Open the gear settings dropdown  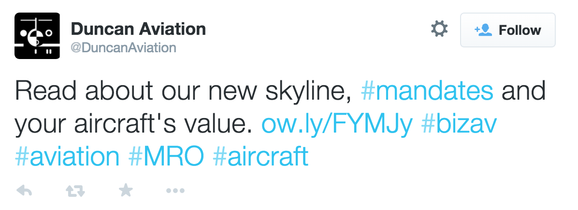pos(439,30)
